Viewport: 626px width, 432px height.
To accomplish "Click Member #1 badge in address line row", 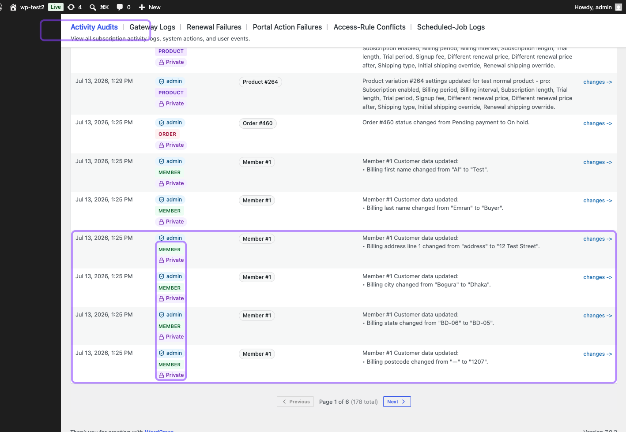I will pos(257,239).
